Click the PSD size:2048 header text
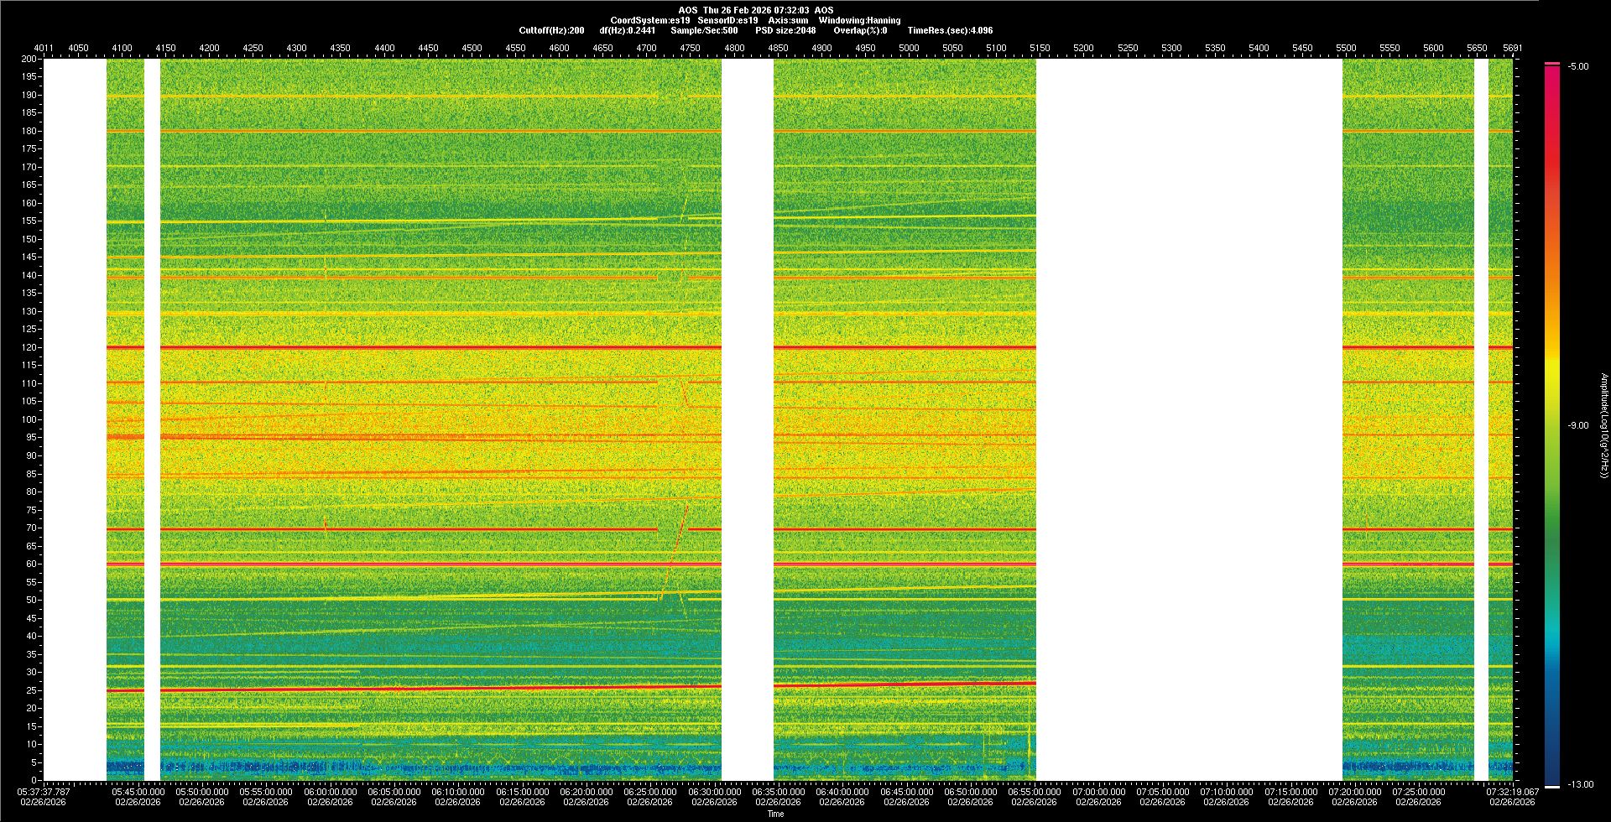Image resolution: width=1611 pixels, height=822 pixels. point(785,30)
